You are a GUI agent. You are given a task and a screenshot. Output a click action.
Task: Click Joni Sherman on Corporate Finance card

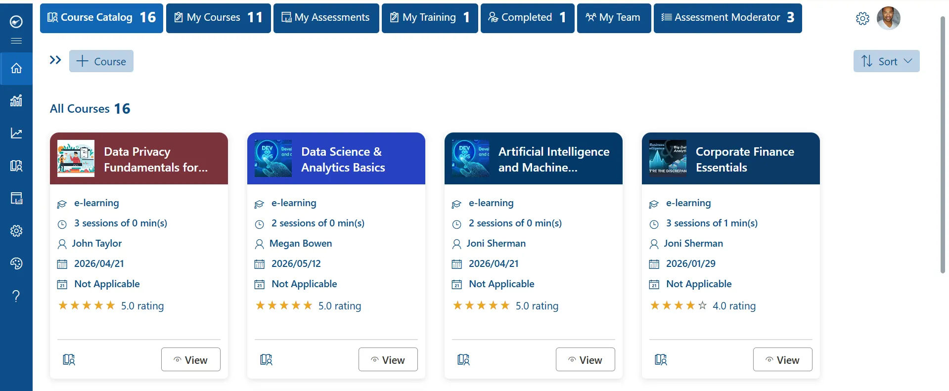click(693, 244)
